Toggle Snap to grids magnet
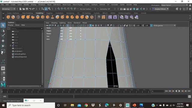The image size is (192, 108). [59, 9]
